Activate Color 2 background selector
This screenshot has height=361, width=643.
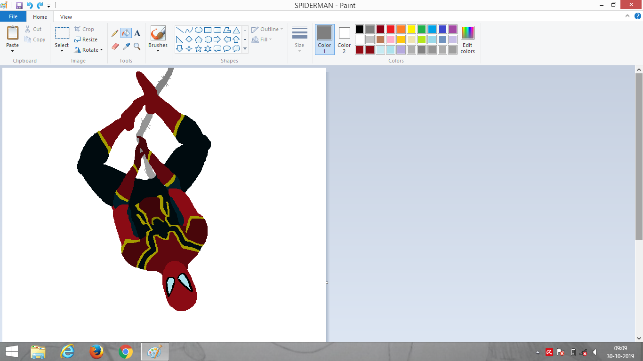[344, 39]
